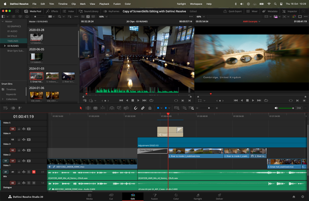Select the TIMELINES bin
The width and height of the screenshot is (309, 201).
(x=14, y=41)
